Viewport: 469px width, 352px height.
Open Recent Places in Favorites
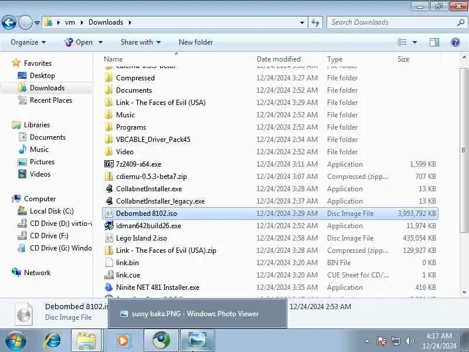[51, 100]
